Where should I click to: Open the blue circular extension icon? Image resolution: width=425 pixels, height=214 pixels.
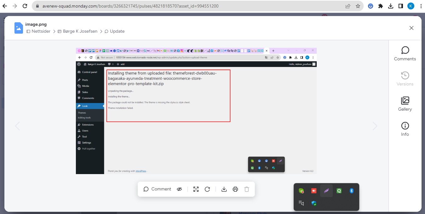pos(371,6)
